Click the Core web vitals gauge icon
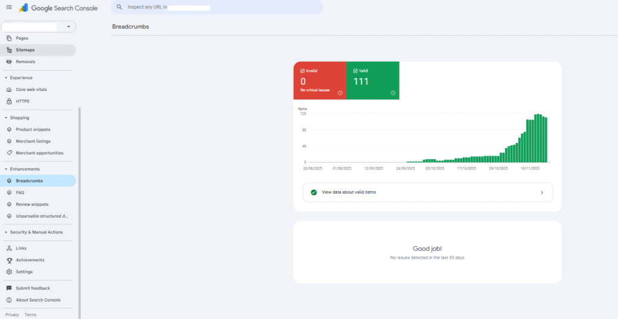Screen dimensions: 618x319 coord(9,89)
